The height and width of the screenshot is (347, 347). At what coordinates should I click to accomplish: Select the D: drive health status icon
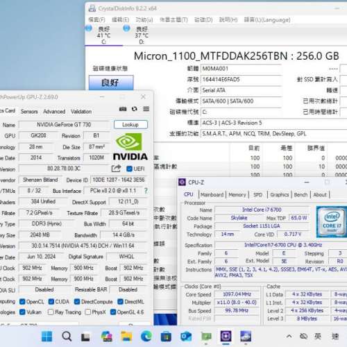[x=126, y=28]
